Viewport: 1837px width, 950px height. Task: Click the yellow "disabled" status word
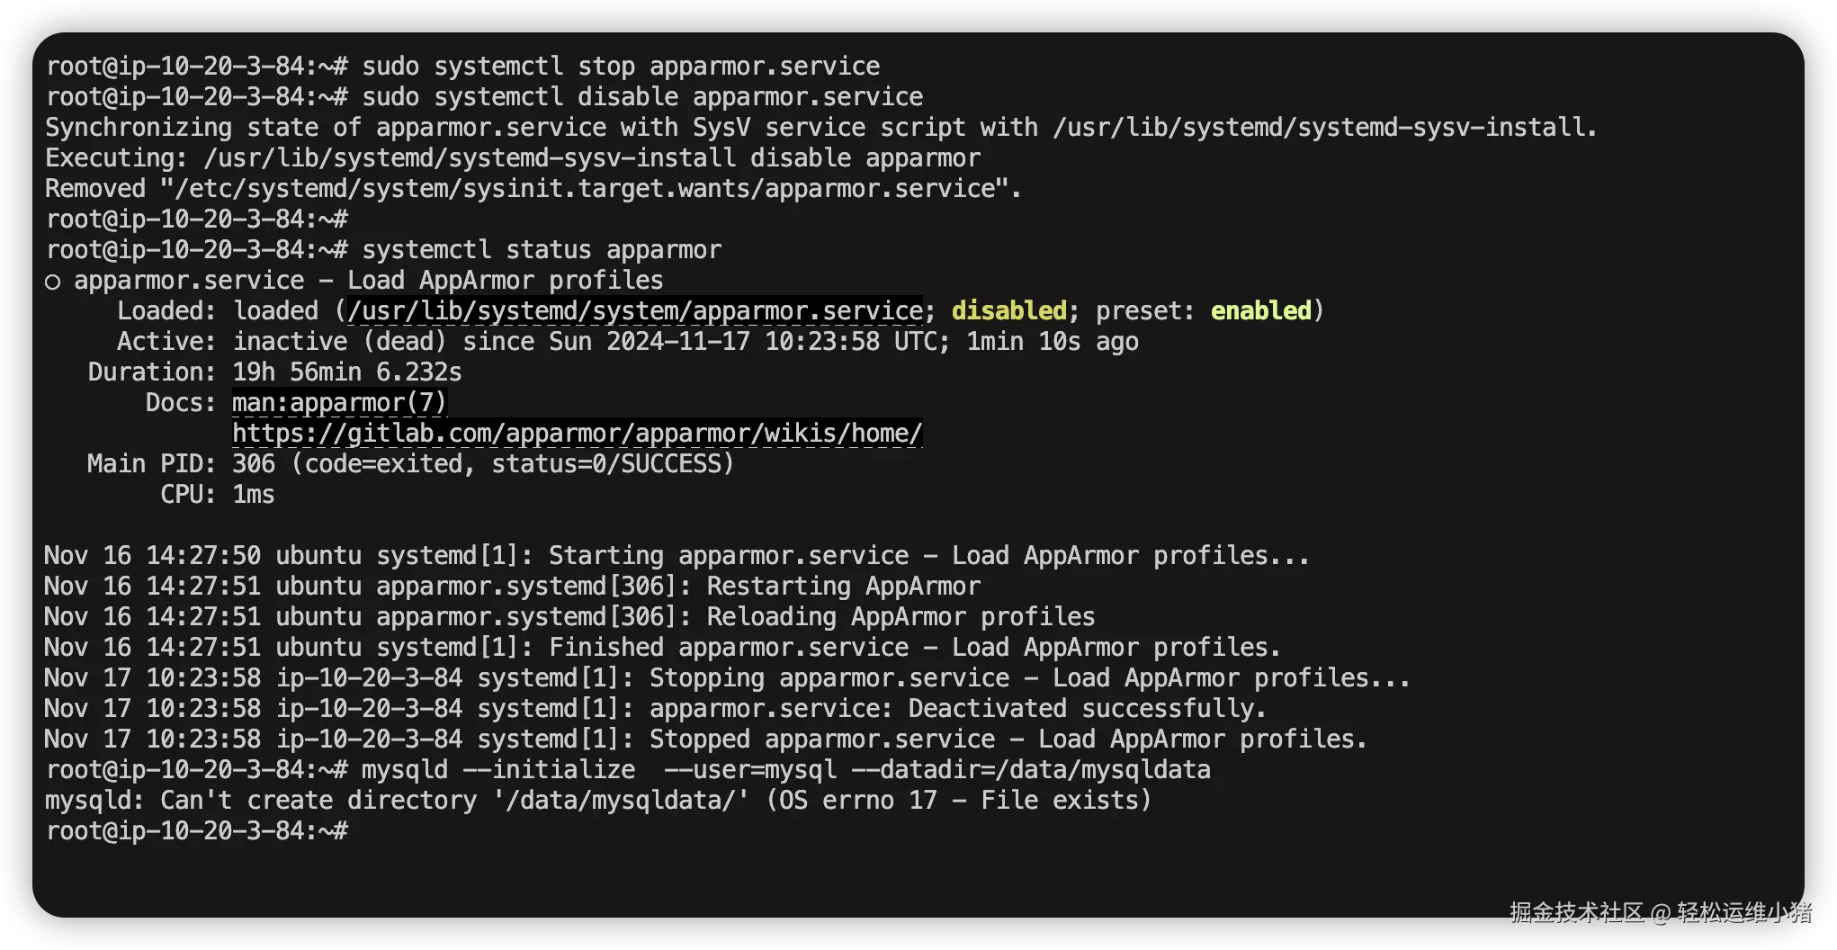(x=1008, y=311)
